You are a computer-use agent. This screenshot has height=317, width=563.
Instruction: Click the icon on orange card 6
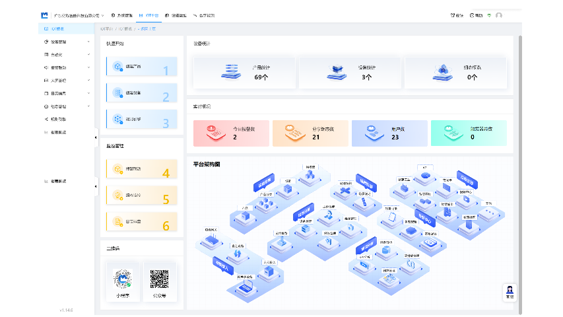point(117,222)
